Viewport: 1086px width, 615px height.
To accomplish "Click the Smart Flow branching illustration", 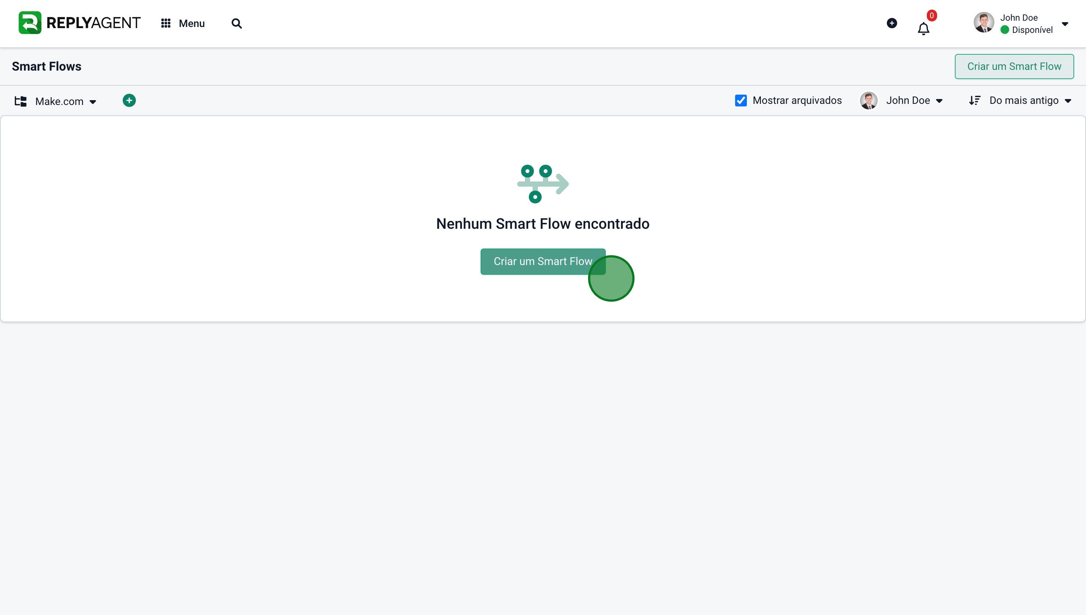I will (543, 184).
